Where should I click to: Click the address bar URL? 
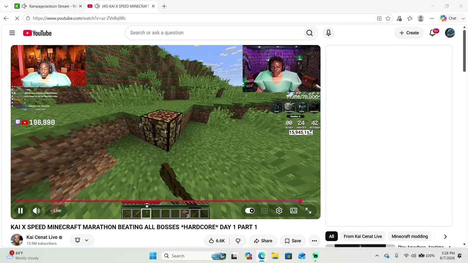(x=79, y=18)
